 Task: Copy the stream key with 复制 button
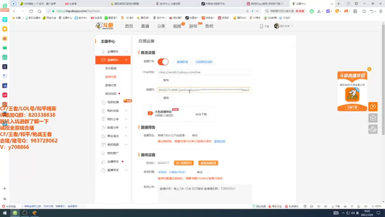(x=166, y=98)
